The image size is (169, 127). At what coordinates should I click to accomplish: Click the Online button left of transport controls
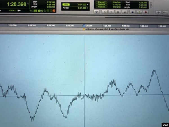[97, 12]
